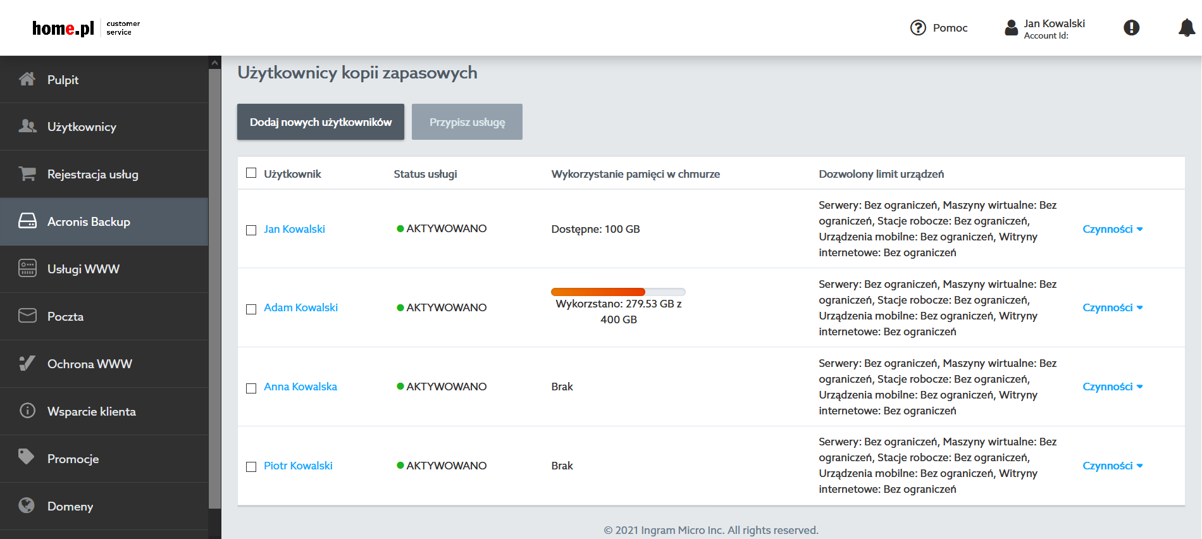Open Poczta menu item
The height and width of the screenshot is (539, 1202).
pos(104,316)
